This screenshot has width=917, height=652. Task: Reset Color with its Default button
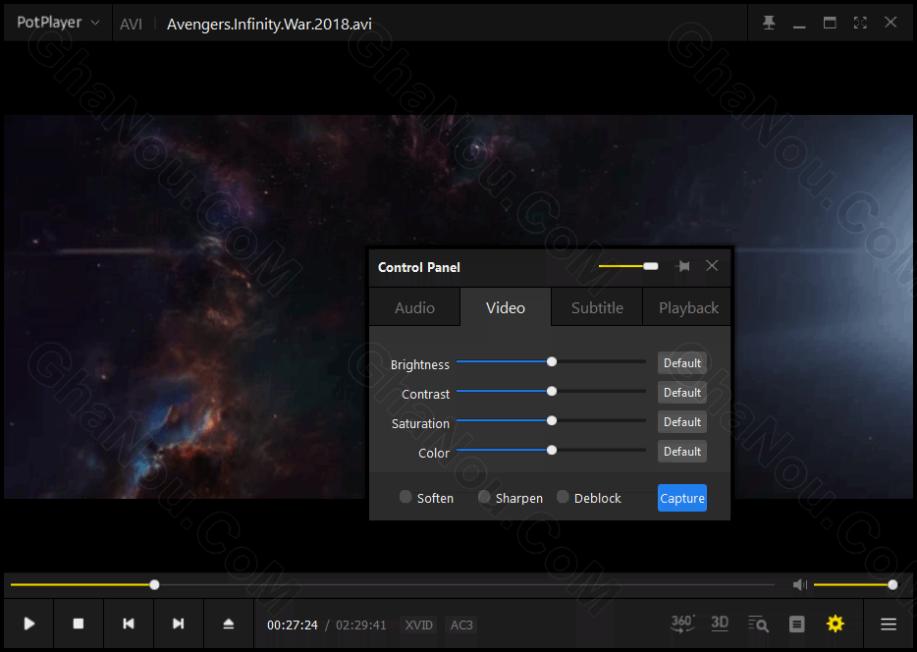(x=682, y=452)
